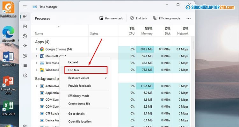This screenshot has height=127, width=239.
Task: Open the Resource values submenu arrow
Action: pos(106,78)
